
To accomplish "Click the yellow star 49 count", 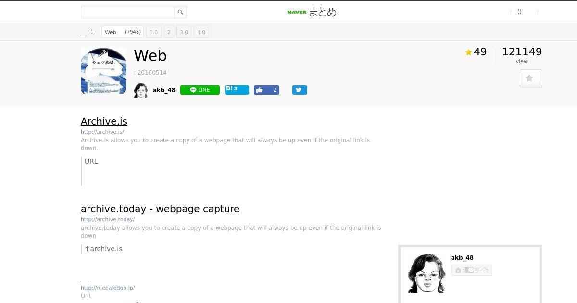I will pos(476,52).
